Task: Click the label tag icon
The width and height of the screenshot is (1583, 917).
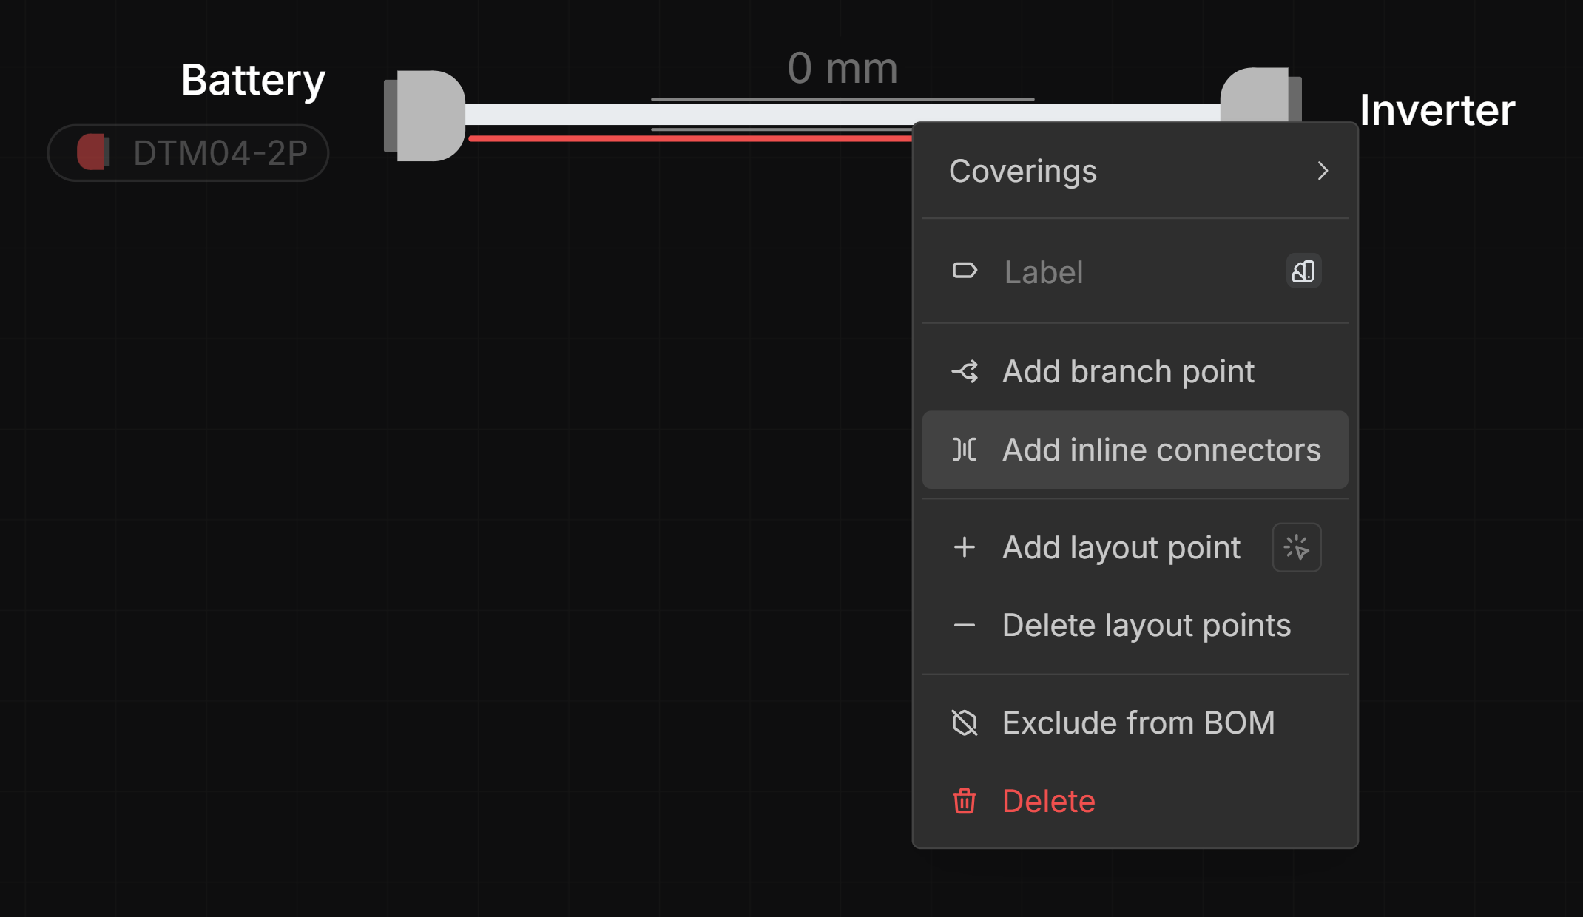Action: [964, 271]
